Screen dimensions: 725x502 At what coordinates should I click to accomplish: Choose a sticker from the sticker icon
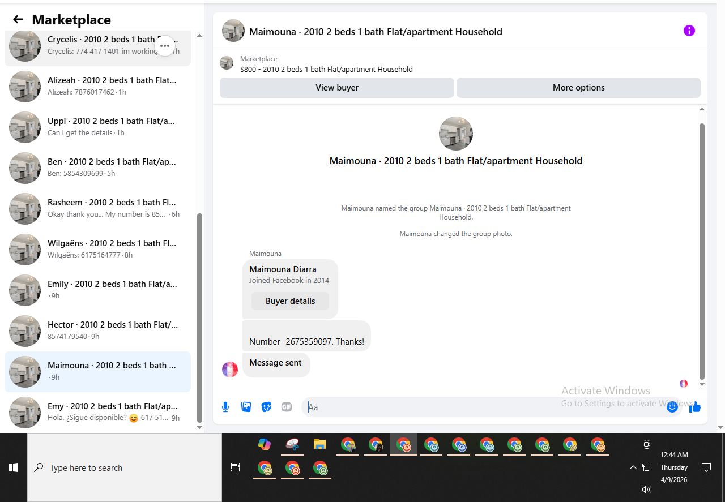coord(266,407)
